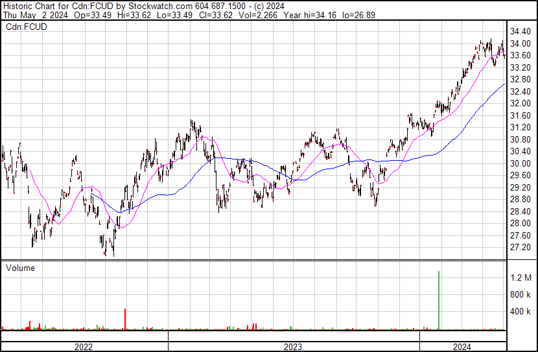Click the 32.40 price axis label
The image size is (538, 352).
[520, 91]
